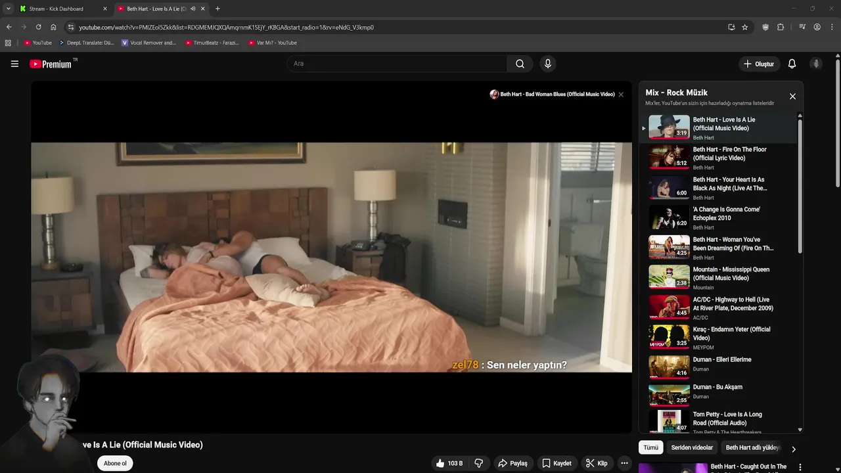View site information icon in address bar
The image size is (841, 473).
[x=71, y=27]
